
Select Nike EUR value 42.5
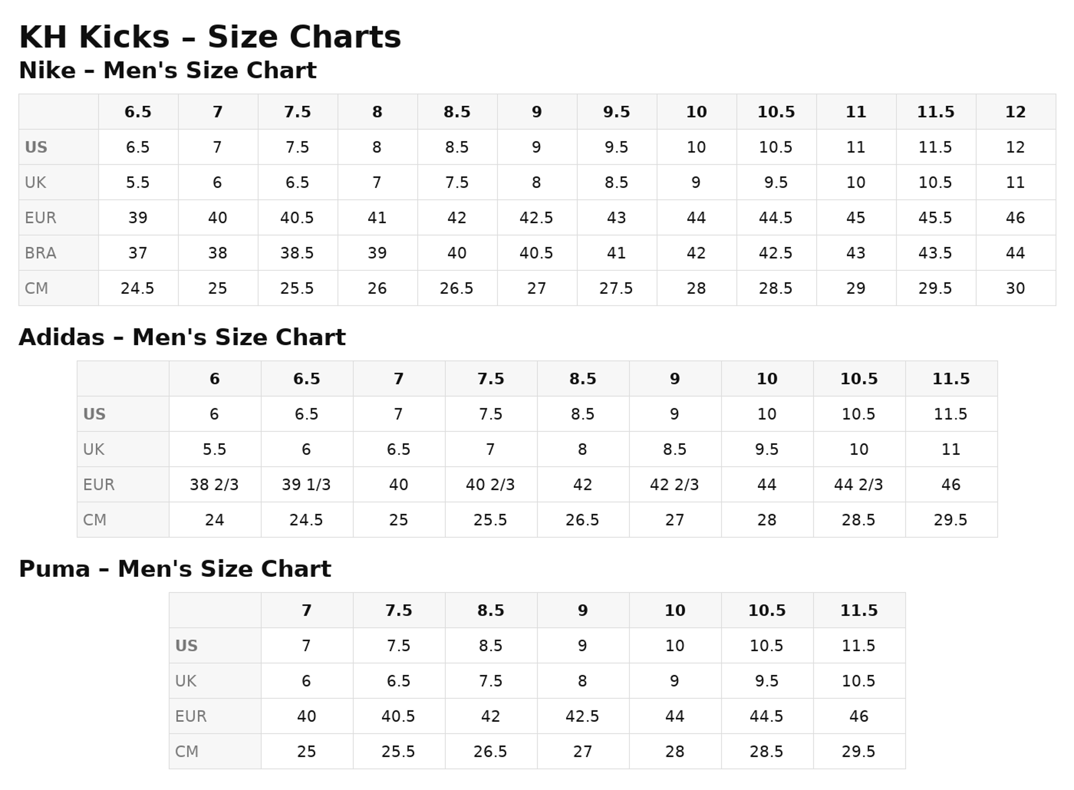click(536, 218)
